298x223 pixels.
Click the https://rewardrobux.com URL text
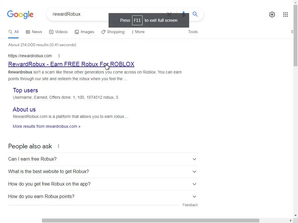(30, 56)
